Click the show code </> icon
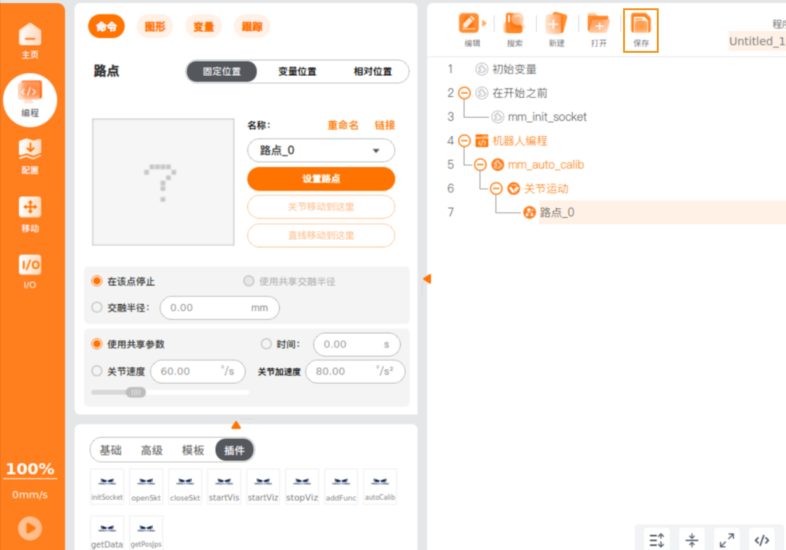This screenshot has height=550, width=786. point(762,540)
